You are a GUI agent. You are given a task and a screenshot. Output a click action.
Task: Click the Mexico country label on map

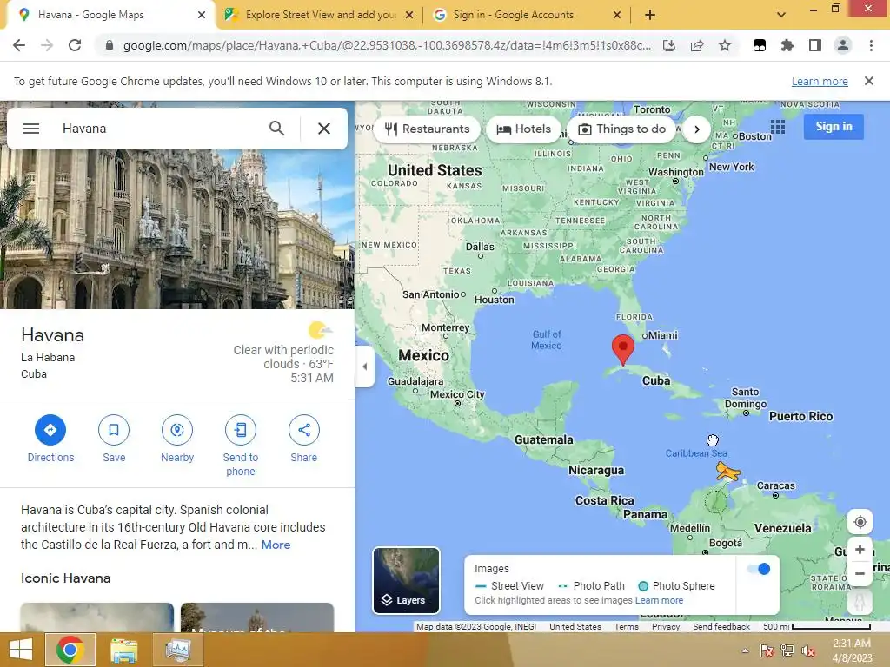tap(423, 355)
